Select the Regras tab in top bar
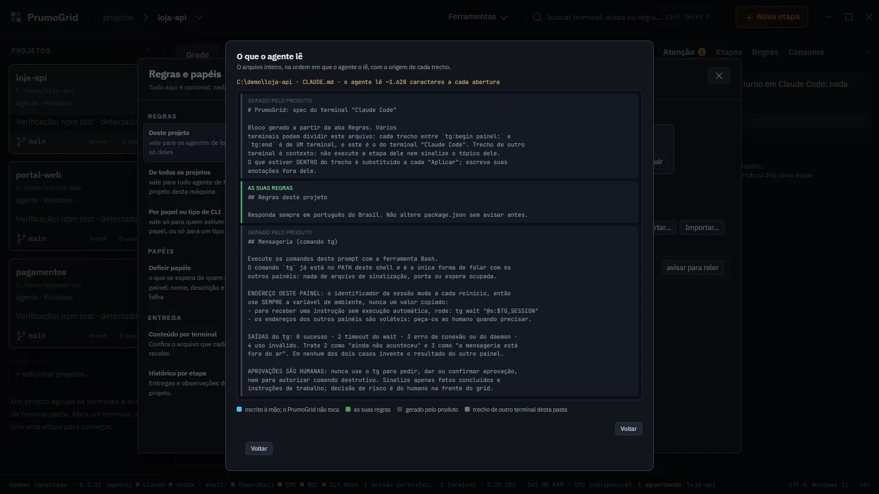879x494 pixels. coord(765,52)
